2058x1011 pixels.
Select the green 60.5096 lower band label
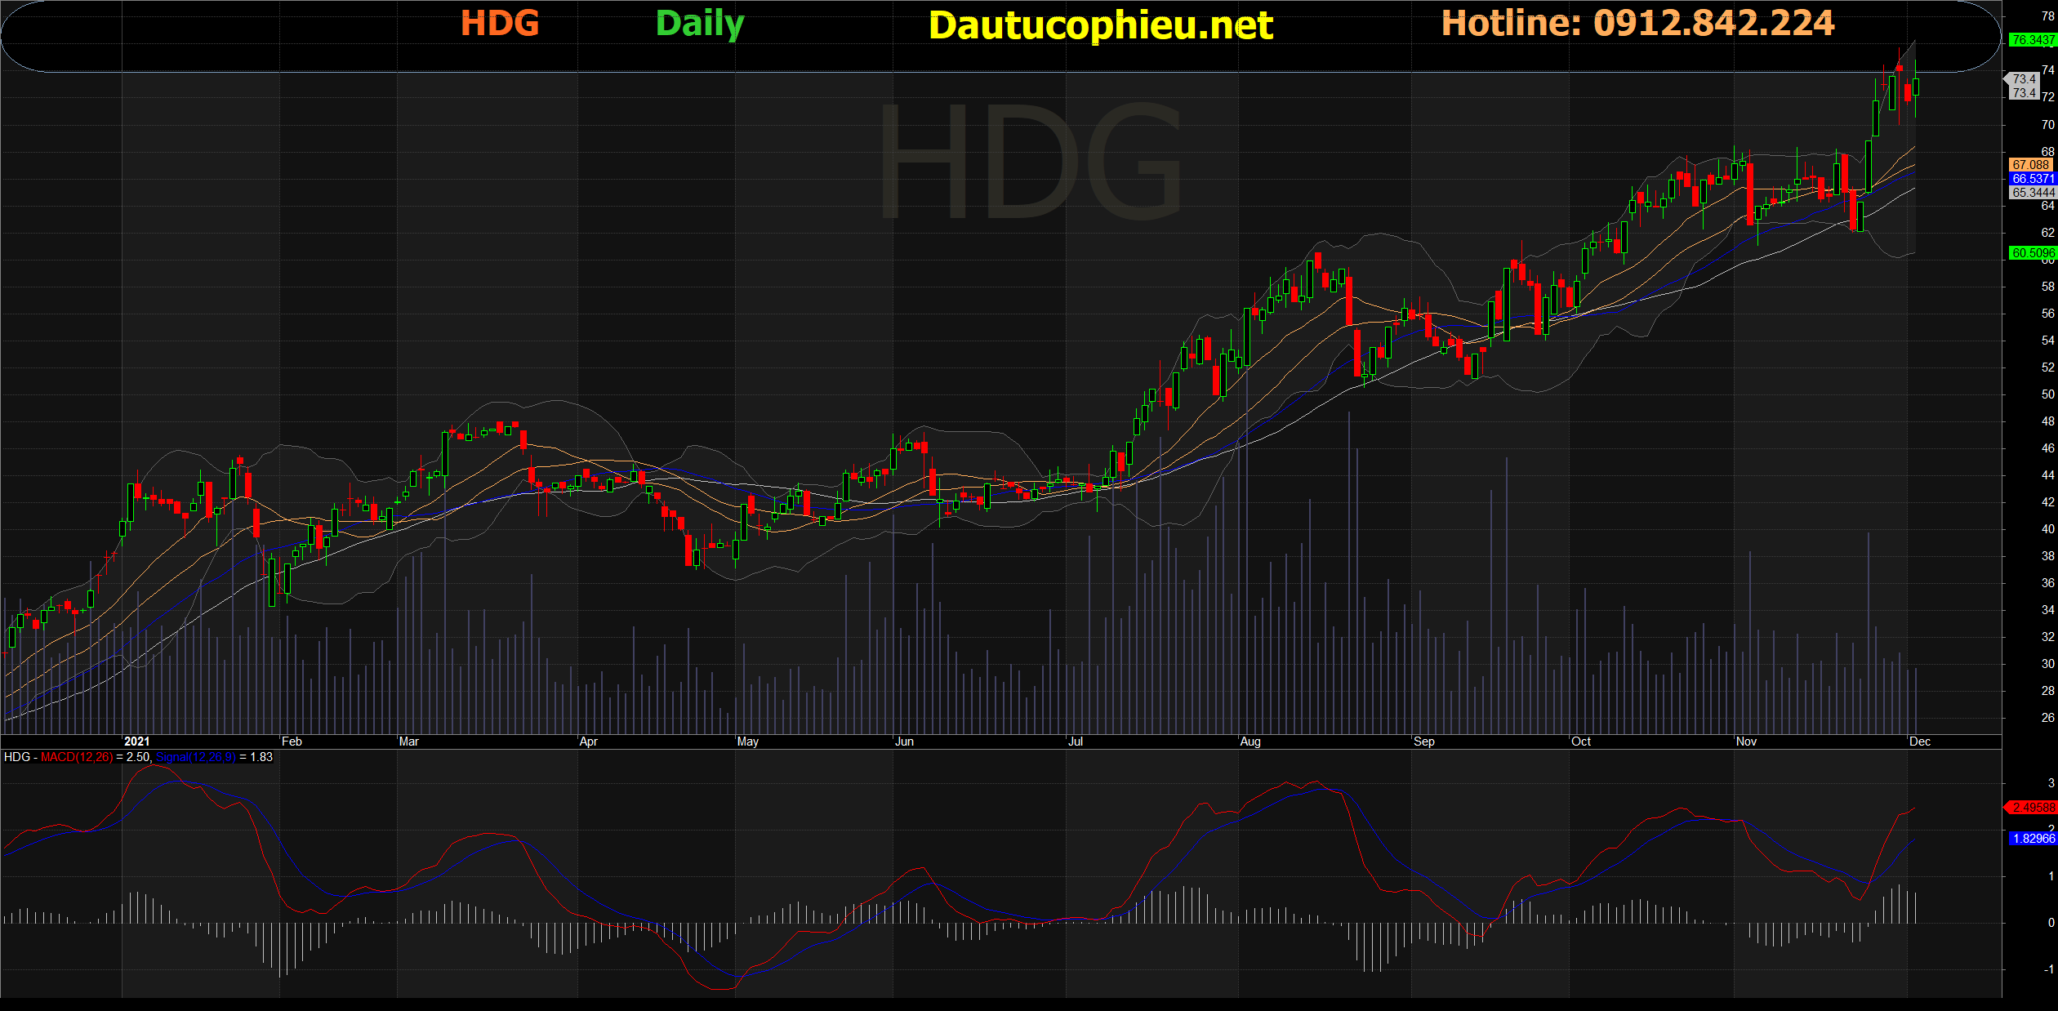2032,253
